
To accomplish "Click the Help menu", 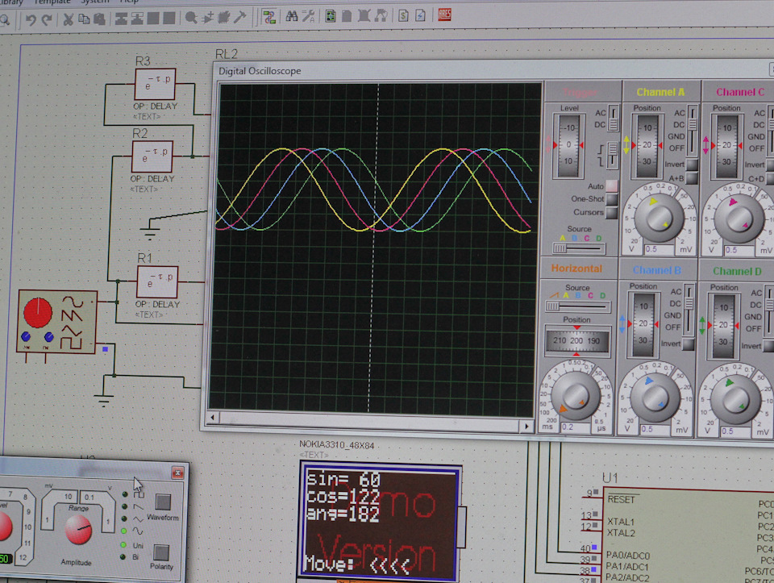I will tap(129, 2).
